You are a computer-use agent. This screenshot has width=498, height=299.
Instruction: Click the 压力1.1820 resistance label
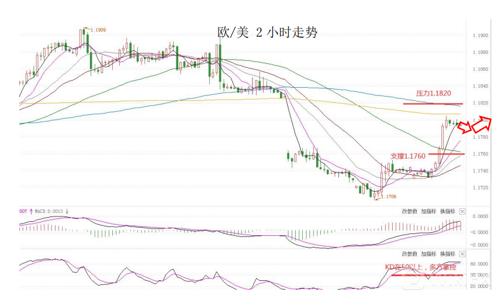(433, 92)
